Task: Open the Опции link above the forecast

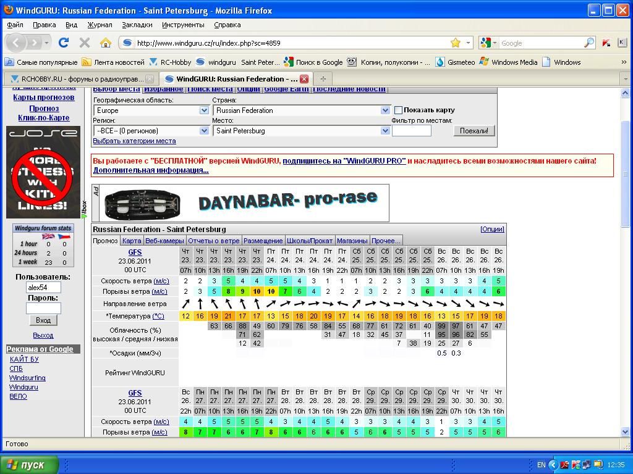Action: coord(492,229)
